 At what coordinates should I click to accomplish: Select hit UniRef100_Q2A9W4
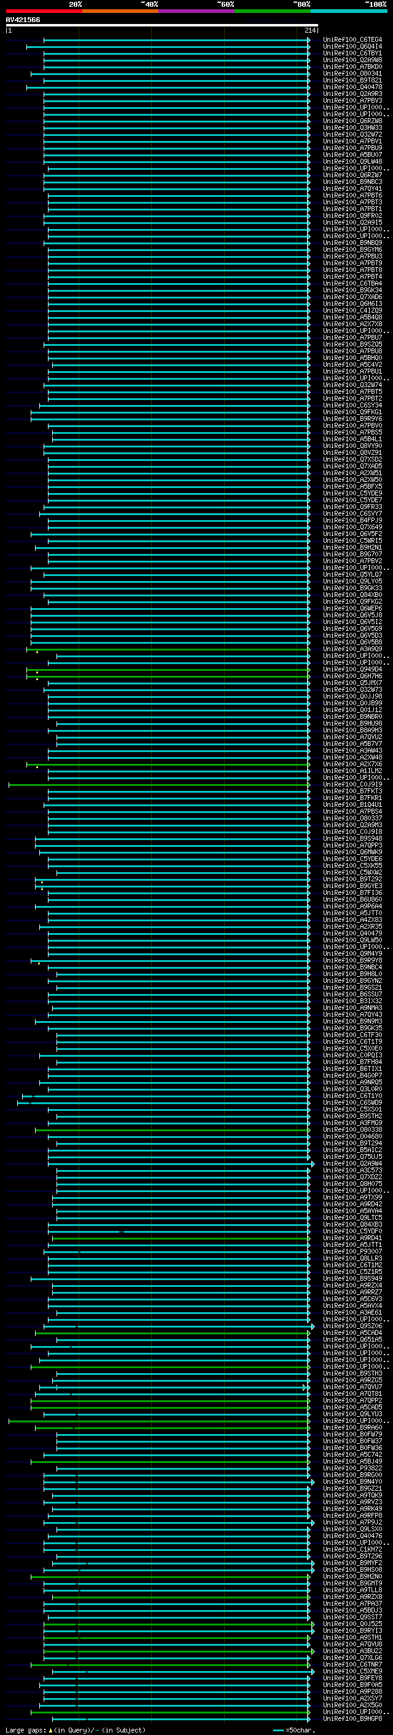click(x=352, y=1163)
